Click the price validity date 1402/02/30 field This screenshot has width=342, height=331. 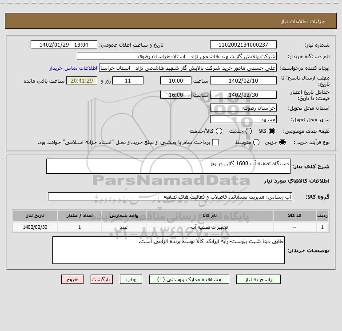tap(243, 95)
